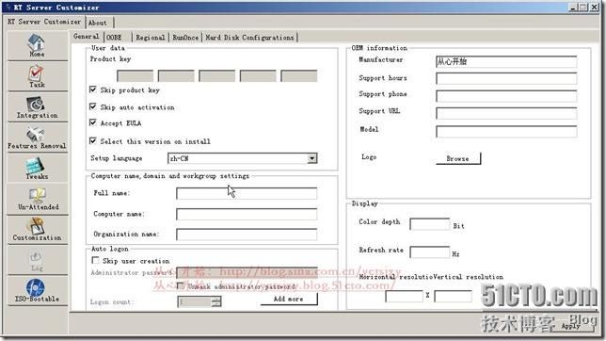Image resolution: width=606 pixels, height=341 pixels.
Task: Click the Support hours input field
Action: [506, 78]
